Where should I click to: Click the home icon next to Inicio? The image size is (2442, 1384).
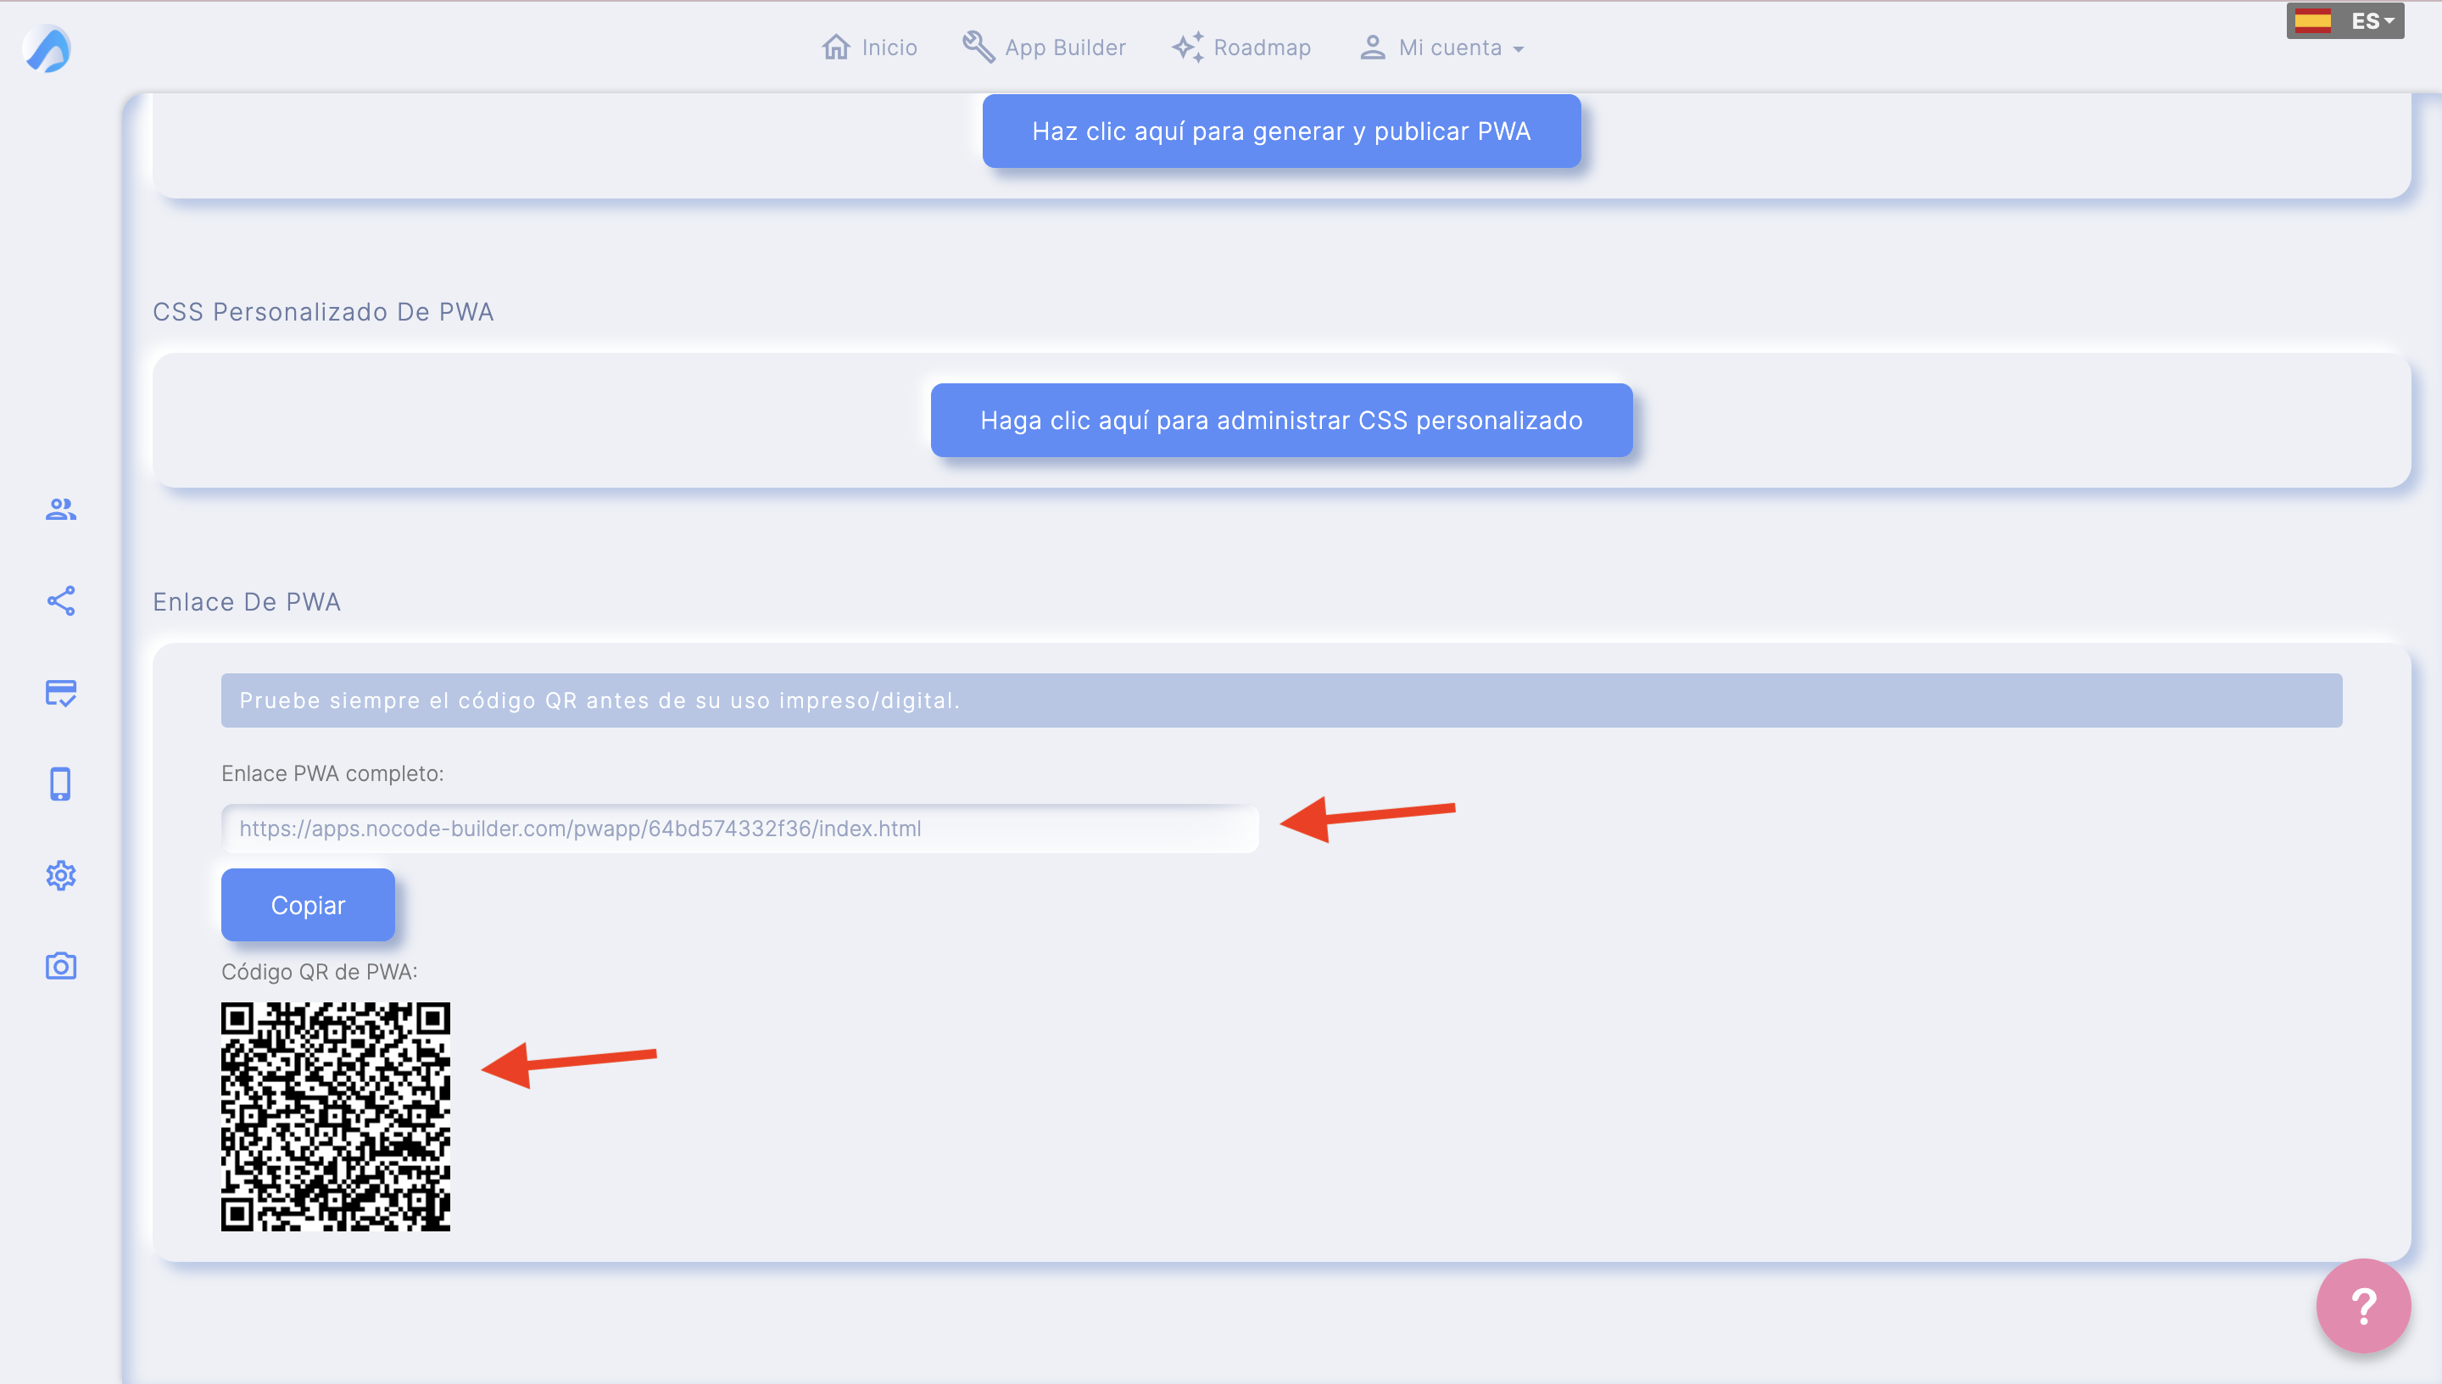(836, 47)
